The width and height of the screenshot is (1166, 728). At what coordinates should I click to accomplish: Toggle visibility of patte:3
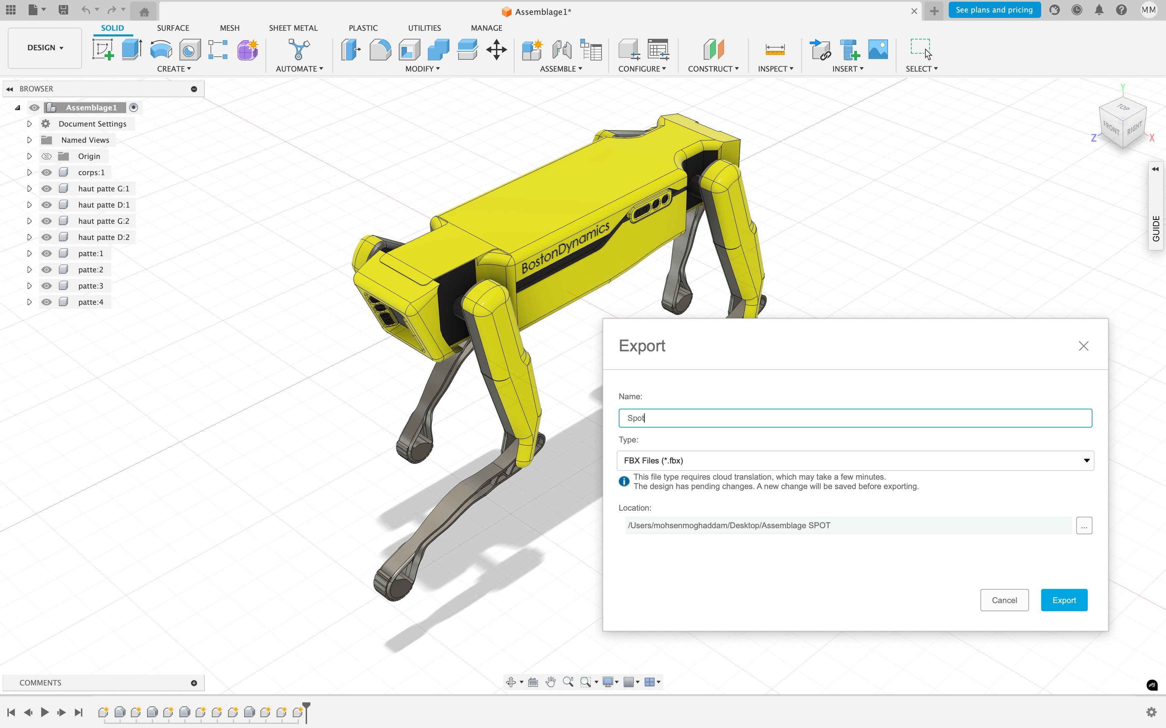[x=46, y=286]
